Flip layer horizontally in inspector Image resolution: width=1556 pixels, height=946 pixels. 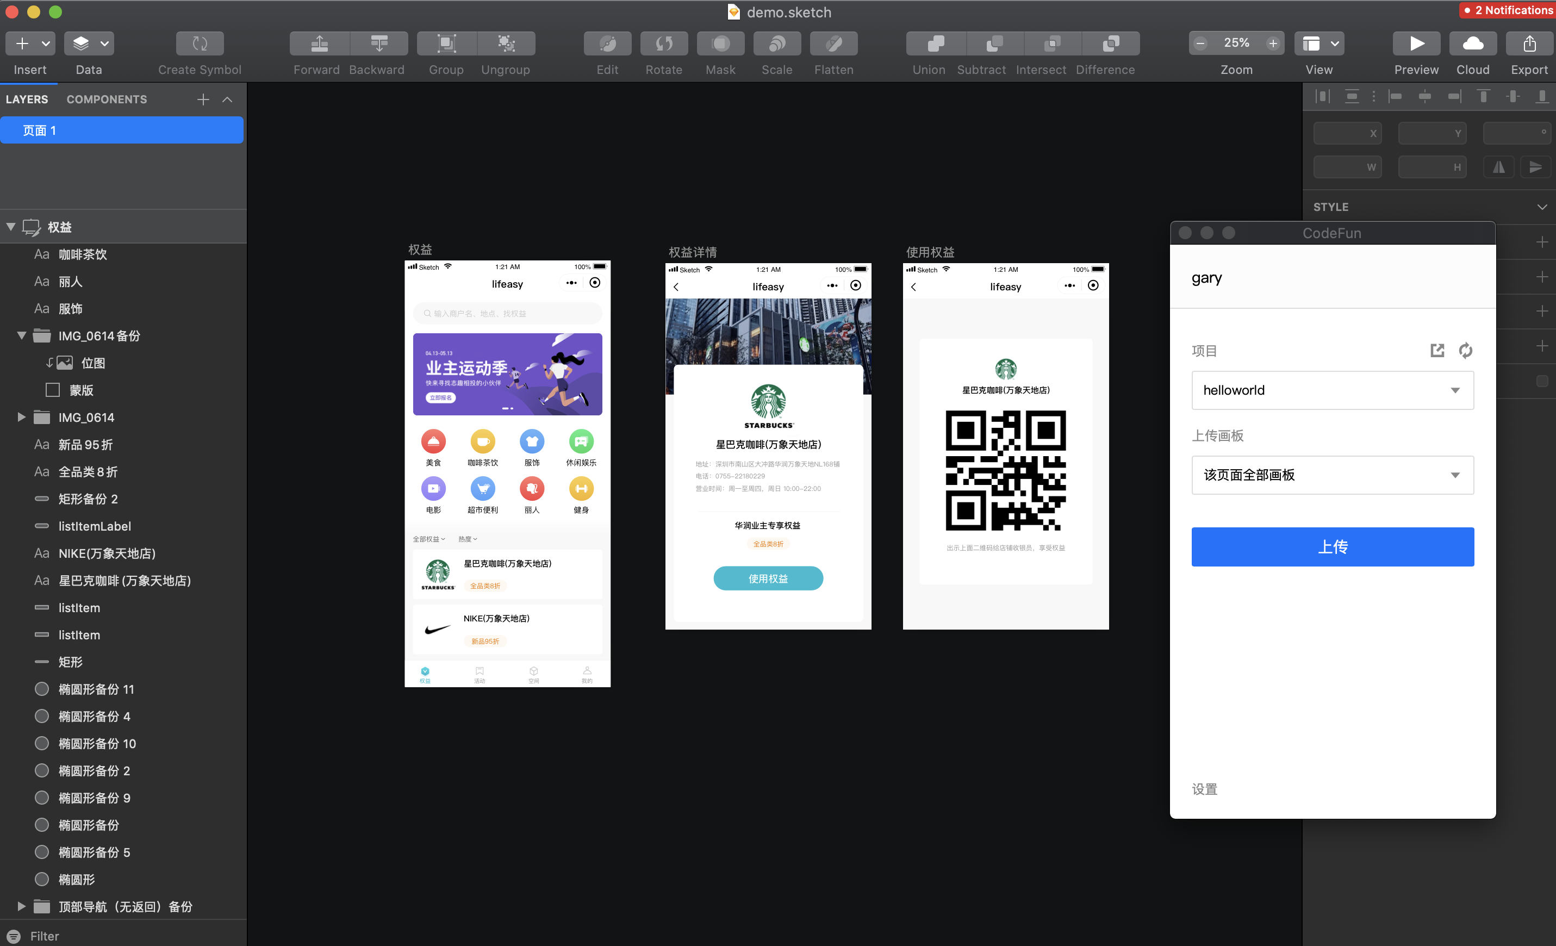click(1498, 167)
